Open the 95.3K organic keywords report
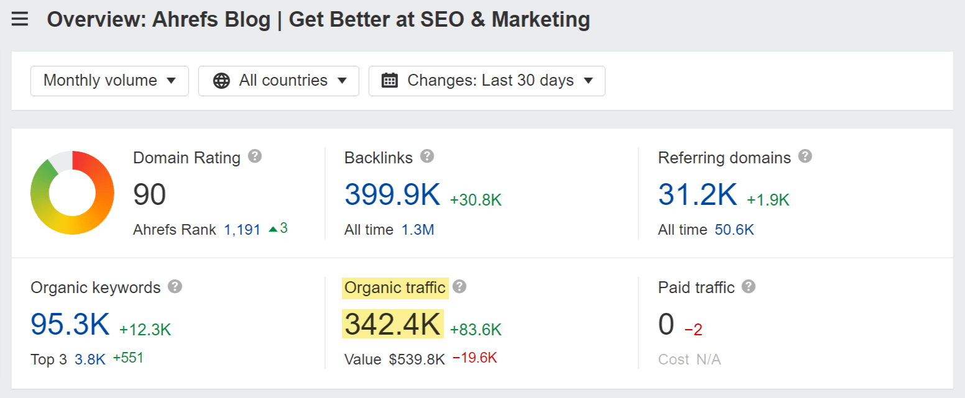 [x=70, y=323]
